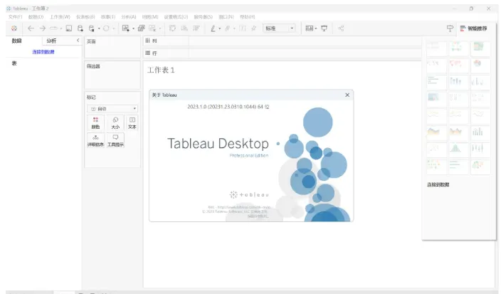
Task: Select the text table chart thumbnail in Show Me
Action: tap(436, 48)
